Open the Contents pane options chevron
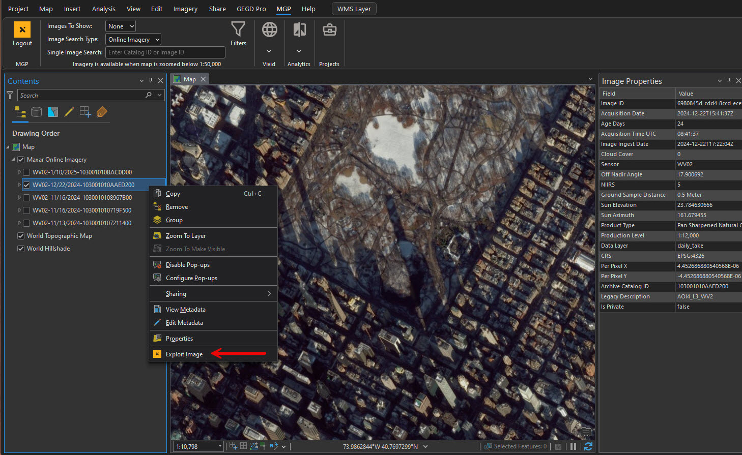This screenshot has height=455, width=742. (141, 80)
